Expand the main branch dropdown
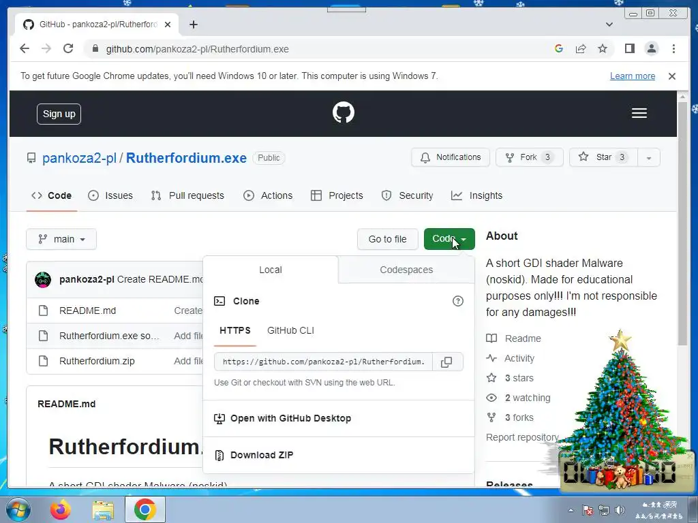The image size is (698, 523). 61,239
